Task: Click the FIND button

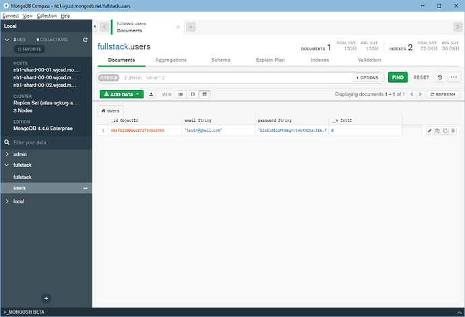Action: point(398,77)
